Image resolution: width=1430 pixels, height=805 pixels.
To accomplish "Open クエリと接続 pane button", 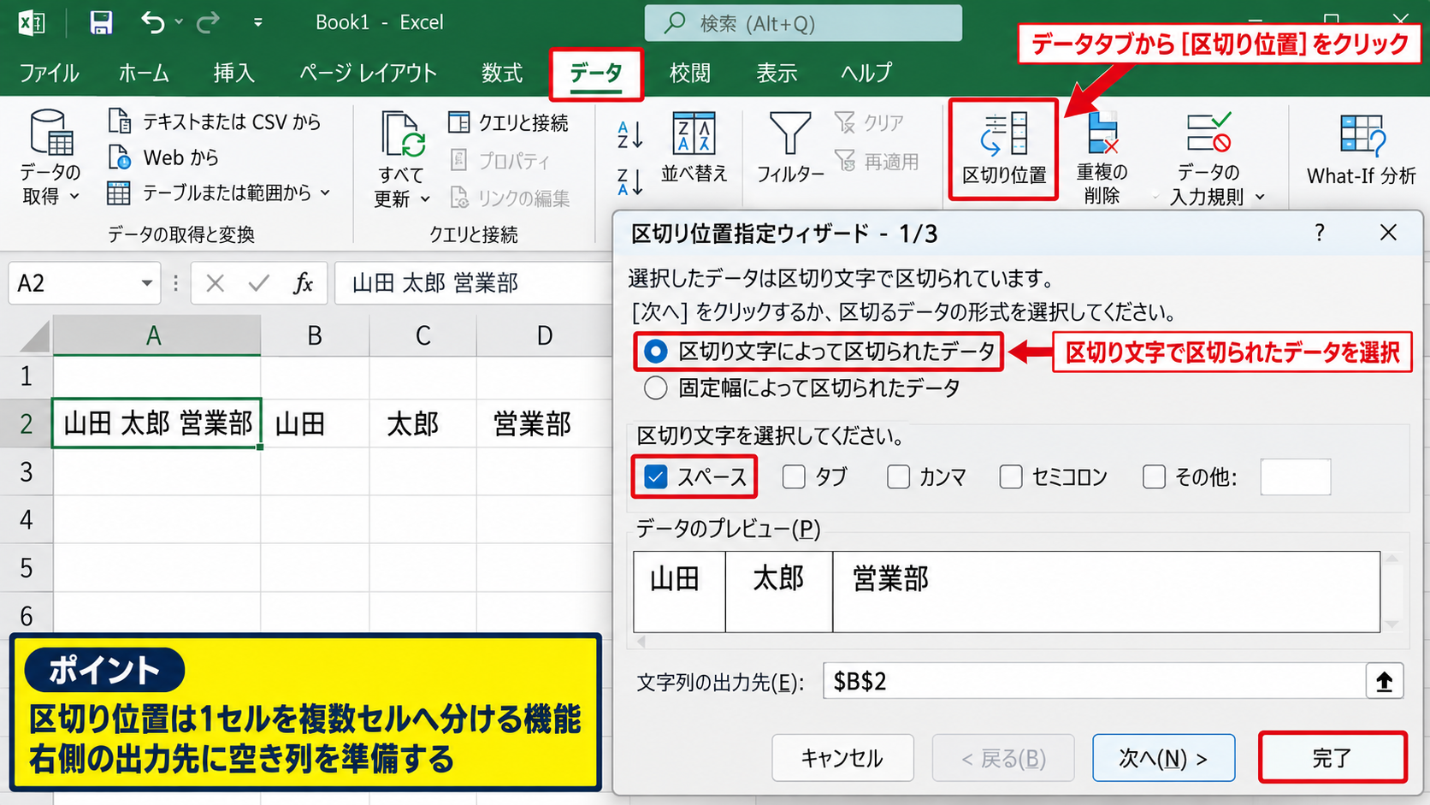I will coord(508,123).
